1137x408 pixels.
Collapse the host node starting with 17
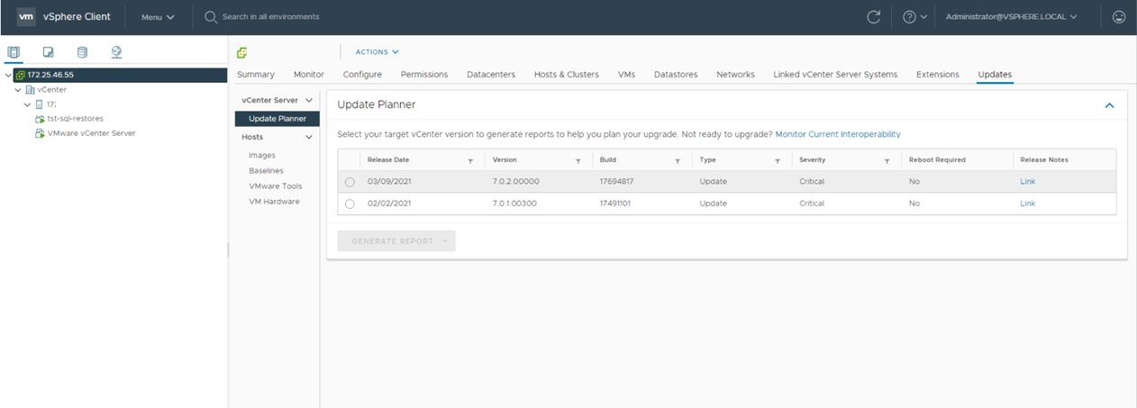click(x=28, y=104)
